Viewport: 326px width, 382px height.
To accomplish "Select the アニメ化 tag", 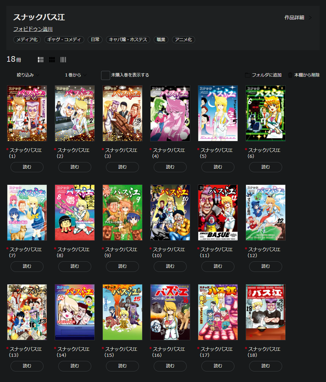I will click(183, 40).
